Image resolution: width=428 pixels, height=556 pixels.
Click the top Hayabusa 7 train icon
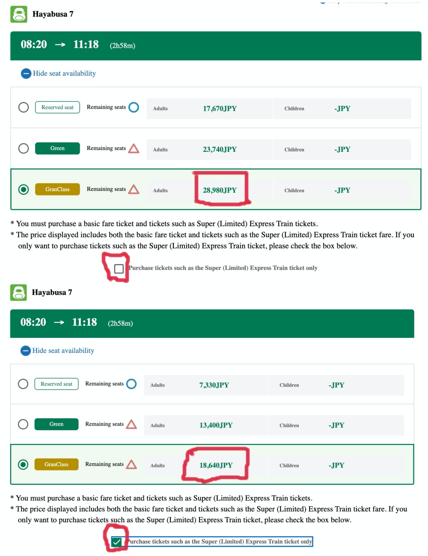pyautogui.click(x=19, y=14)
